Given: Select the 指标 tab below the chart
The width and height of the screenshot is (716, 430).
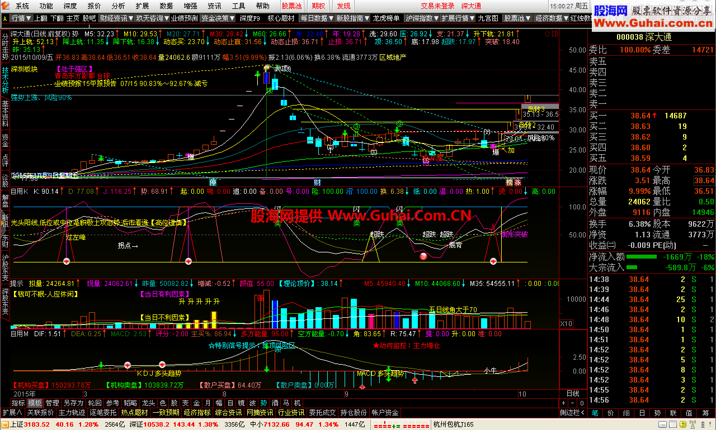Looking at the screenshot, I should click(18, 403).
